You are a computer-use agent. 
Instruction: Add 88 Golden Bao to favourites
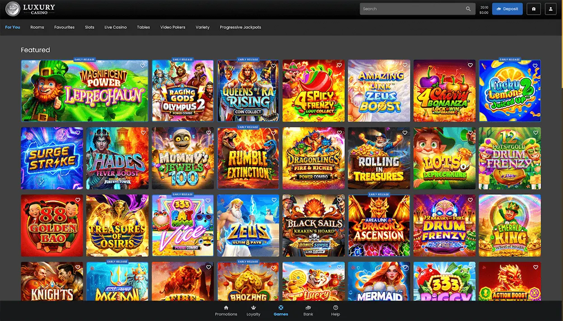[x=78, y=200]
